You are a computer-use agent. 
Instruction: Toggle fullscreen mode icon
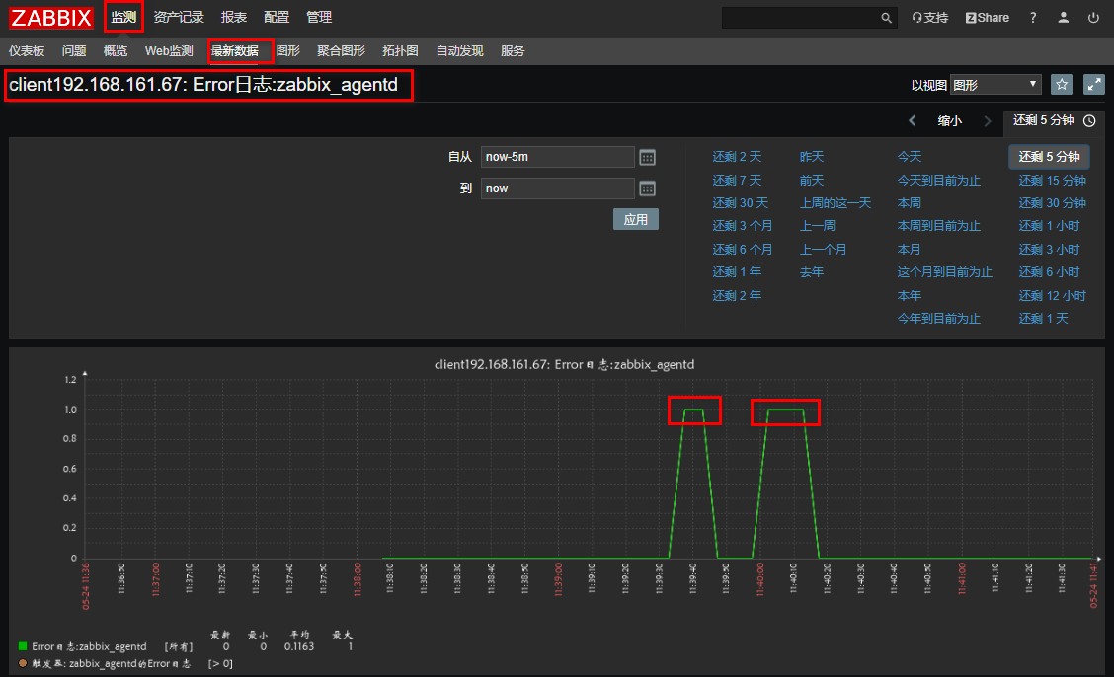tap(1093, 85)
